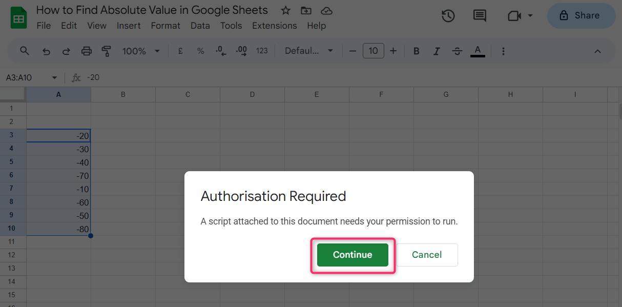This screenshot has height=307, width=622.
Task: Toggle italic text formatting
Action: 437,51
